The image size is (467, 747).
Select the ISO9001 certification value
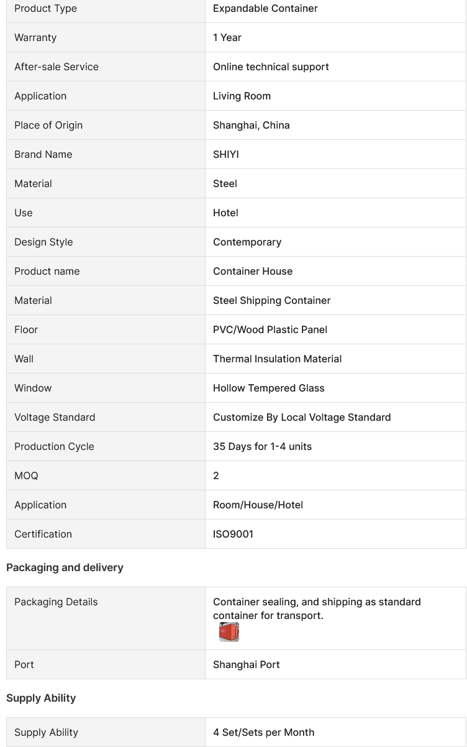(233, 534)
